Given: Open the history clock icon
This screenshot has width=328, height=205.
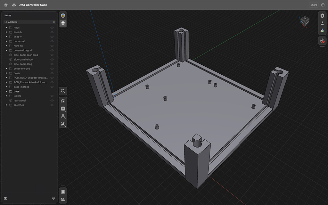Looking at the screenshot, I should coord(322,41).
